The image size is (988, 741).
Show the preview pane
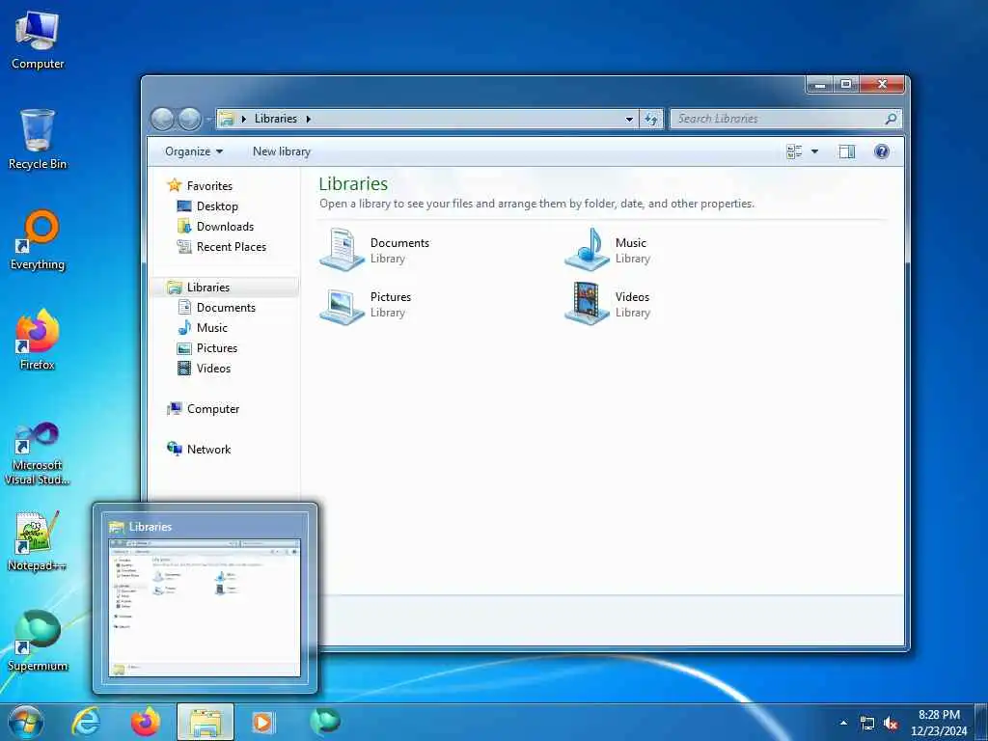847,151
